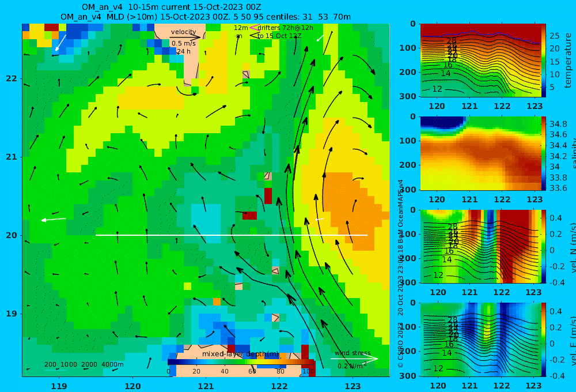Click latitude tick label '22' on map
576x392 pixels.
point(12,79)
